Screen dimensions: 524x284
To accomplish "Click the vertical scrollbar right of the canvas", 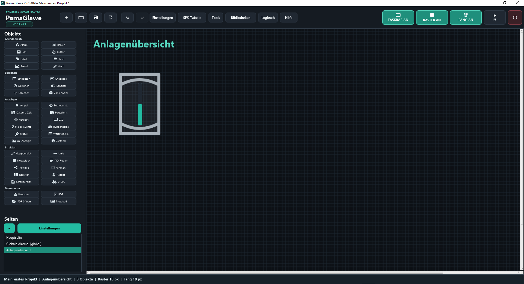I will tap(522, 128).
